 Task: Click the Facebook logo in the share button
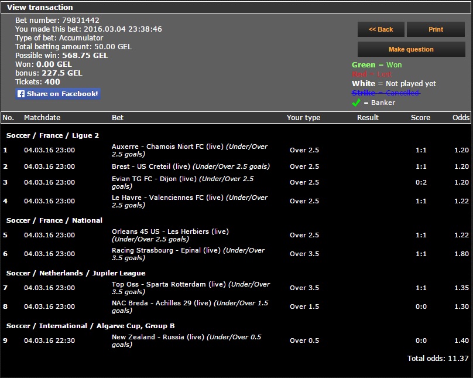[x=21, y=94]
